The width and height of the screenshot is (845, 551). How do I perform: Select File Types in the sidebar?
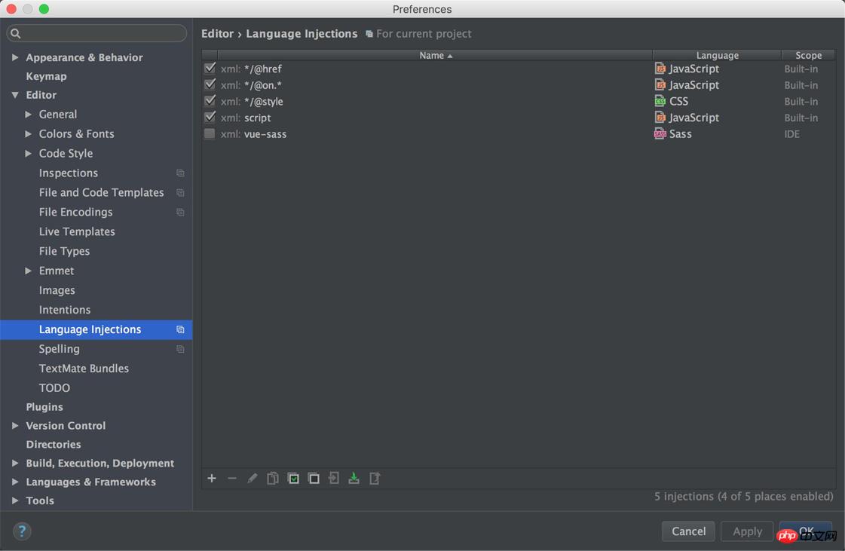coord(64,251)
